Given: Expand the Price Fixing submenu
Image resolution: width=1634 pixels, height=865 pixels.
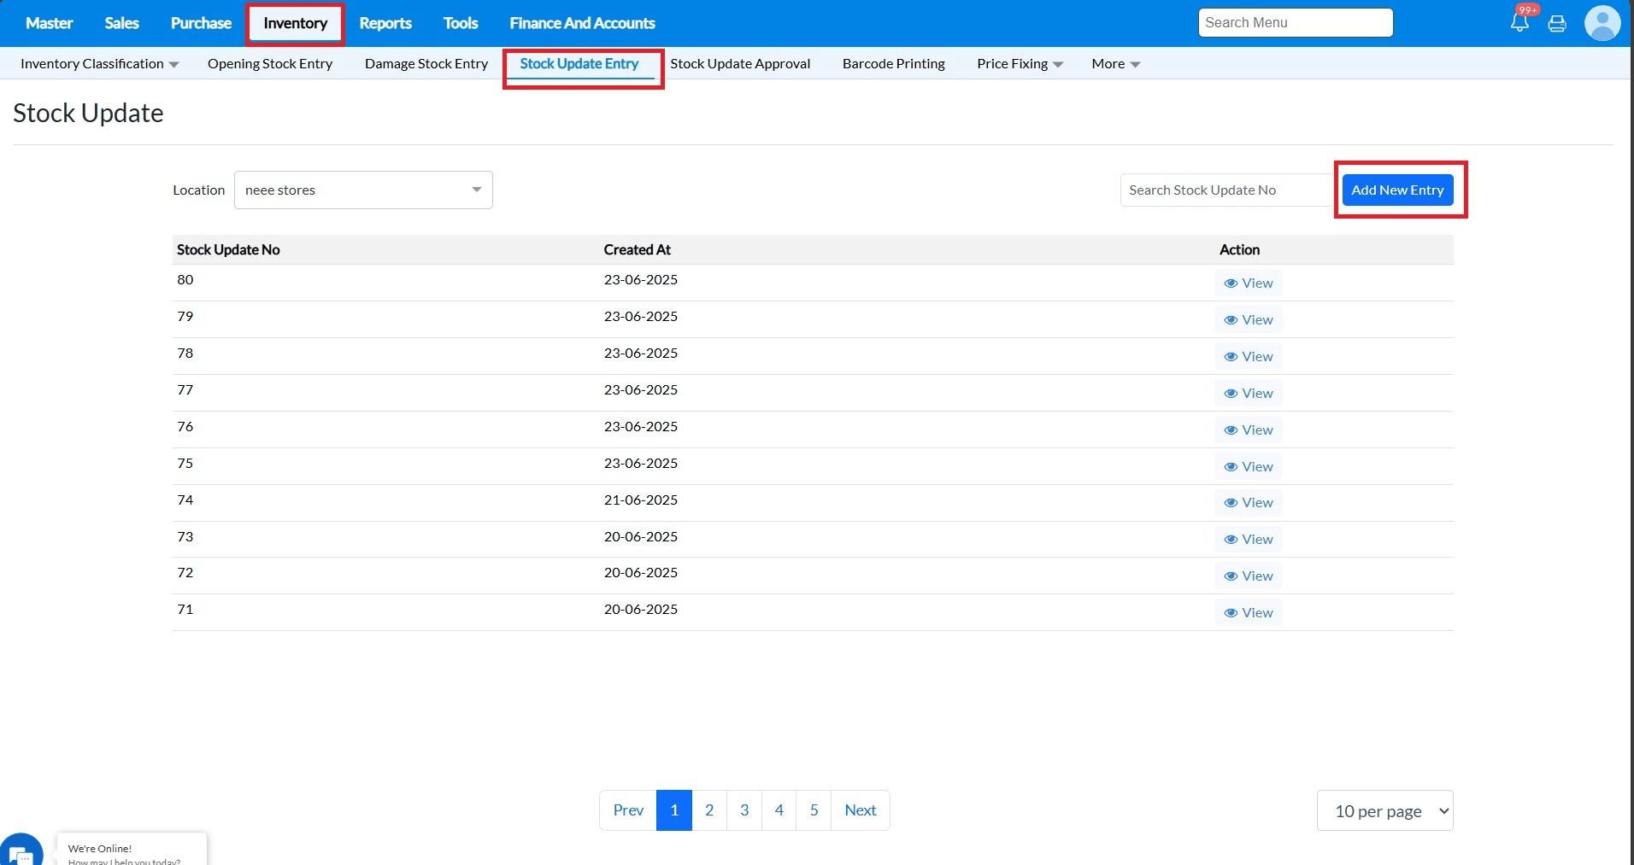Looking at the screenshot, I should [x=1020, y=64].
